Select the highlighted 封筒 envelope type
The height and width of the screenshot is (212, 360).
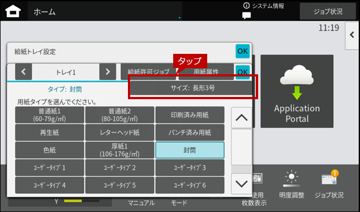point(190,150)
